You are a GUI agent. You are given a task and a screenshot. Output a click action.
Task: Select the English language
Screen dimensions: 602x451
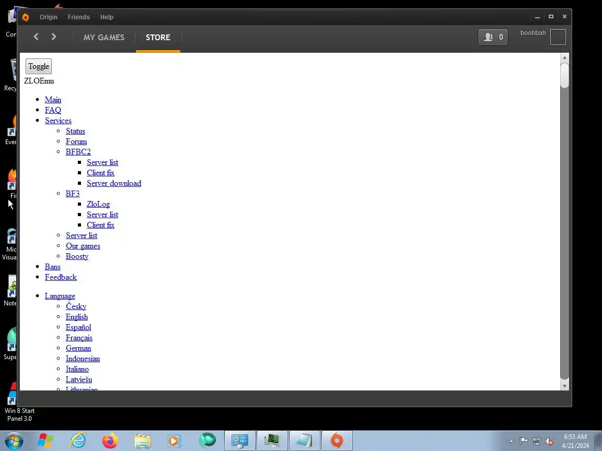(x=77, y=317)
